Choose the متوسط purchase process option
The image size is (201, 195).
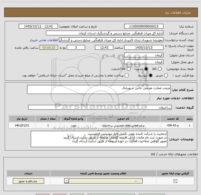click(151, 75)
